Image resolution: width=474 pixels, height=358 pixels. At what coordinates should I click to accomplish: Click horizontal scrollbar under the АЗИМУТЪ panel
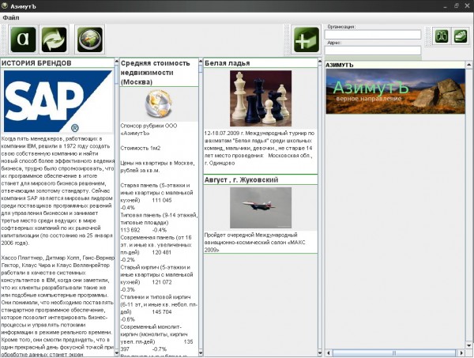[395, 353]
